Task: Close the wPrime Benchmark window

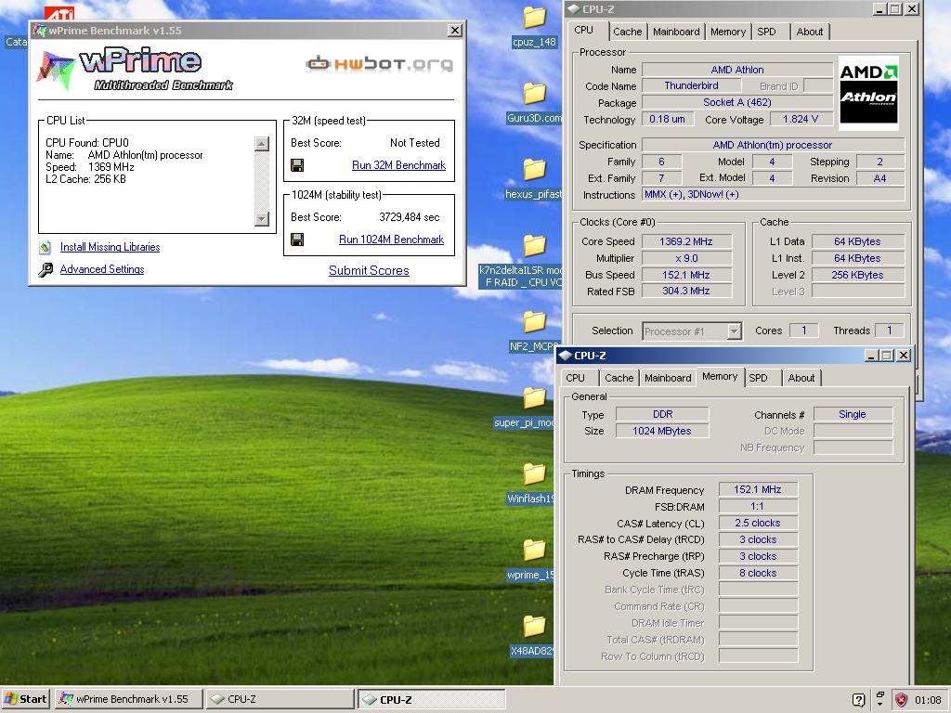Action: point(455,31)
